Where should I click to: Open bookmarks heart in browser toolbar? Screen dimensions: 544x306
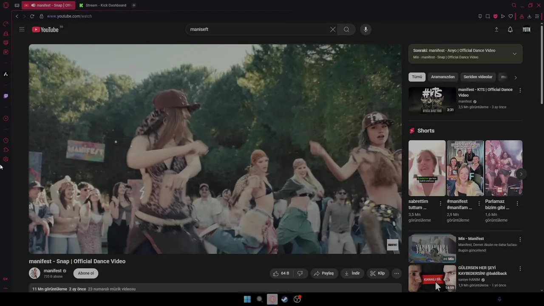[x=510, y=16]
